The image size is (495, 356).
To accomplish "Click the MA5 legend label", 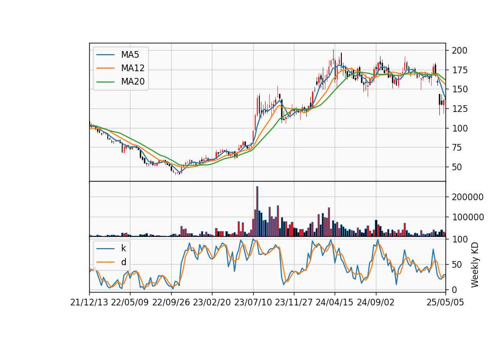I will coord(130,55).
